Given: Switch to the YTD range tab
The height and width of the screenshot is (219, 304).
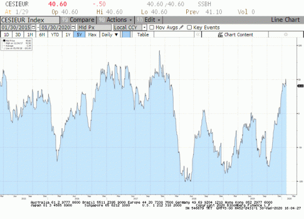Looking at the screenshot, I should point(55,34).
